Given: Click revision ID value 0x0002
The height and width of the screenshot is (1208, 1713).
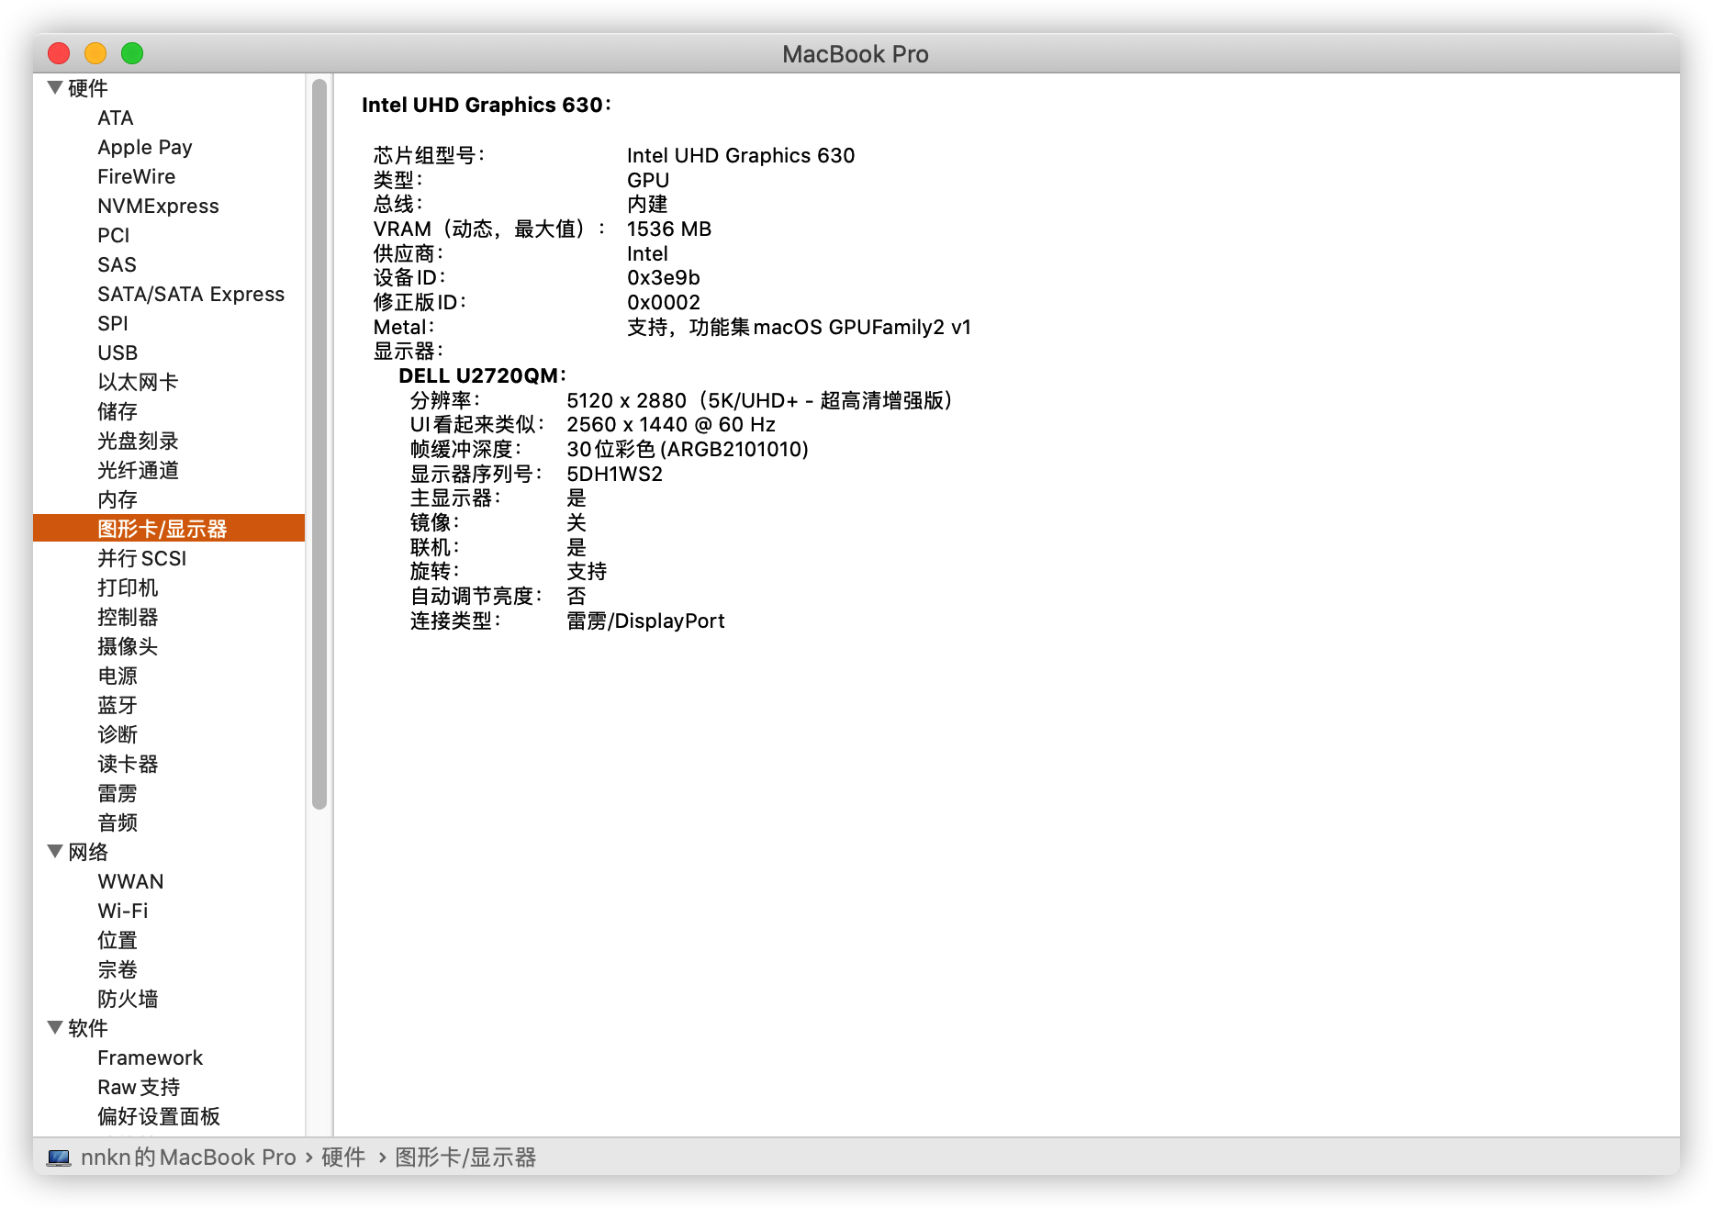Looking at the screenshot, I should click(x=664, y=302).
